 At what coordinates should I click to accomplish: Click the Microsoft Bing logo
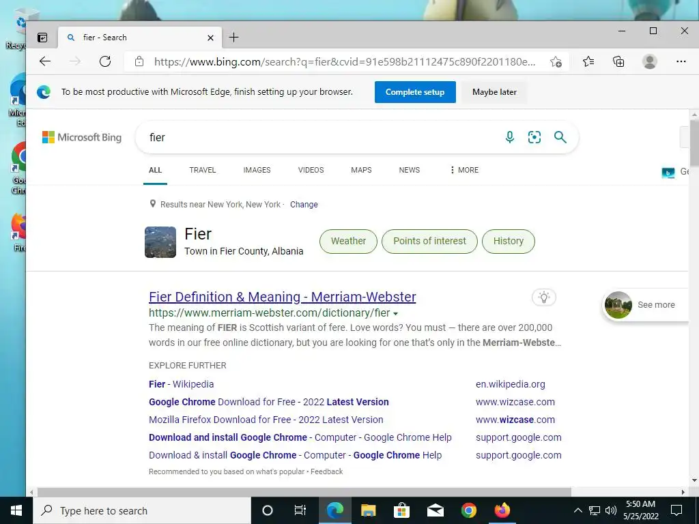(x=82, y=137)
